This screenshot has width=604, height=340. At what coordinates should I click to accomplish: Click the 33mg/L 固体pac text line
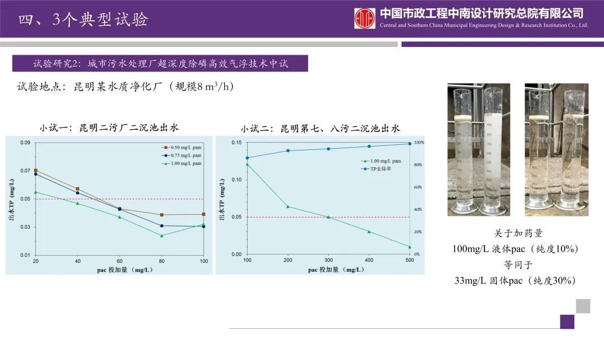pos(515,281)
